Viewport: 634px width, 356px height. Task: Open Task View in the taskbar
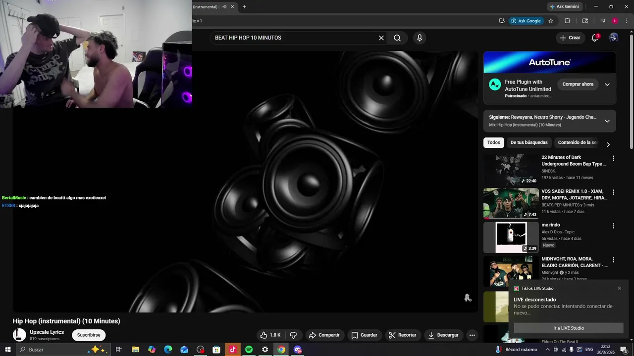coord(119,350)
